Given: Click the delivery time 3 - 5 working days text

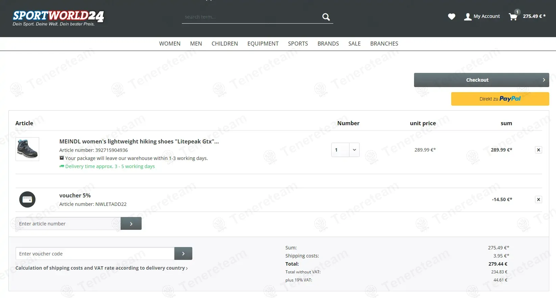Looking at the screenshot, I should click(x=110, y=166).
